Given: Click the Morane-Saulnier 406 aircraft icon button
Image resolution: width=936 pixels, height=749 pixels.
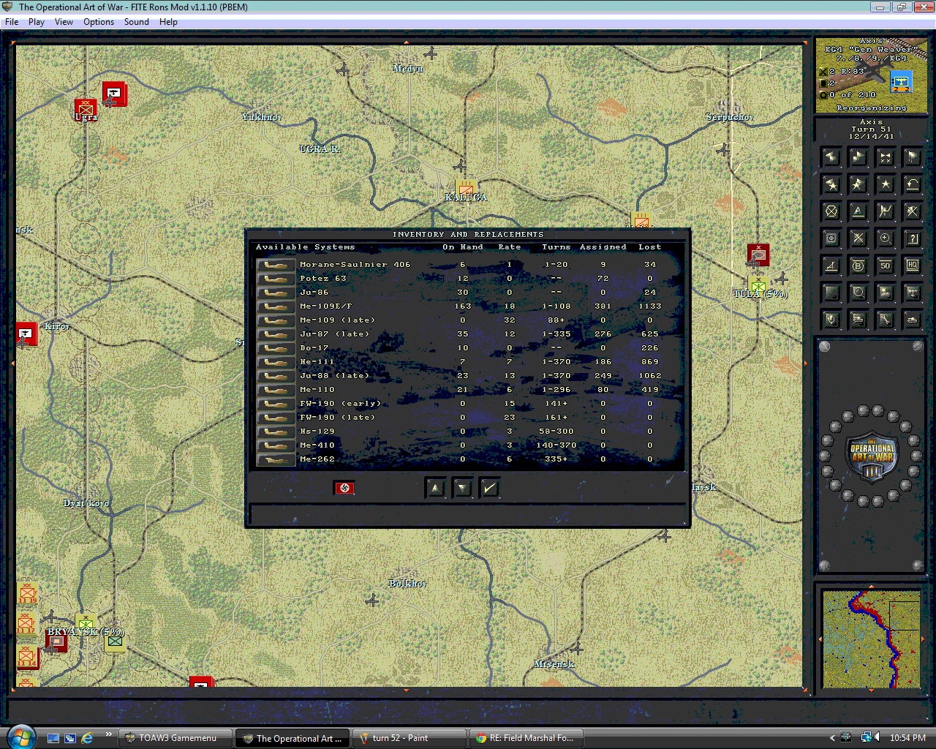Looking at the screenshot, I should coord(276,265).
